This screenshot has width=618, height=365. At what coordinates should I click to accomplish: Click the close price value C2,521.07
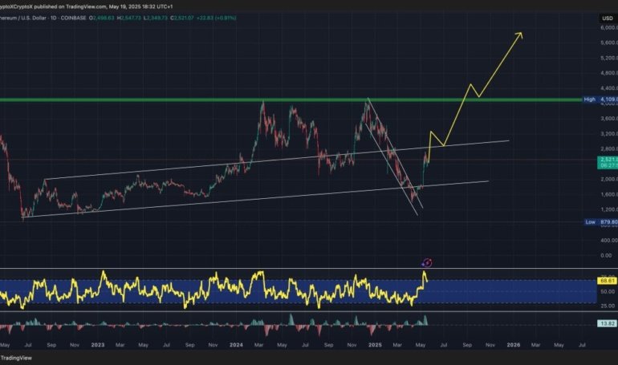coord(181,18)
